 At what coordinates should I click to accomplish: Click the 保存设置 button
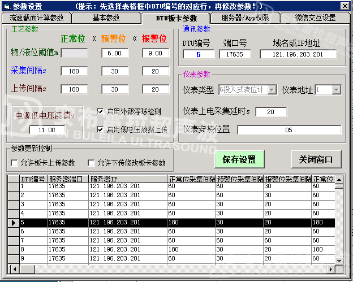pos(239,159)
